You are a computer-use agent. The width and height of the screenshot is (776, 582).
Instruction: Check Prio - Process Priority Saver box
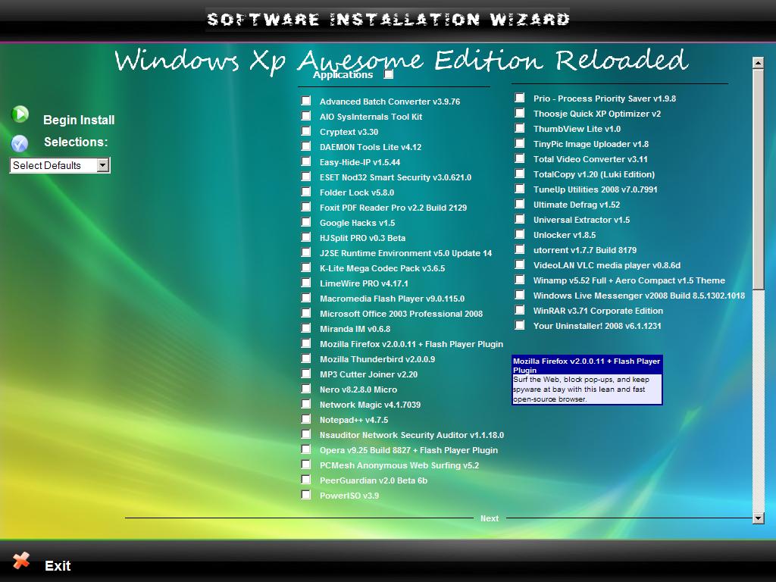click(x=520, y=98)
